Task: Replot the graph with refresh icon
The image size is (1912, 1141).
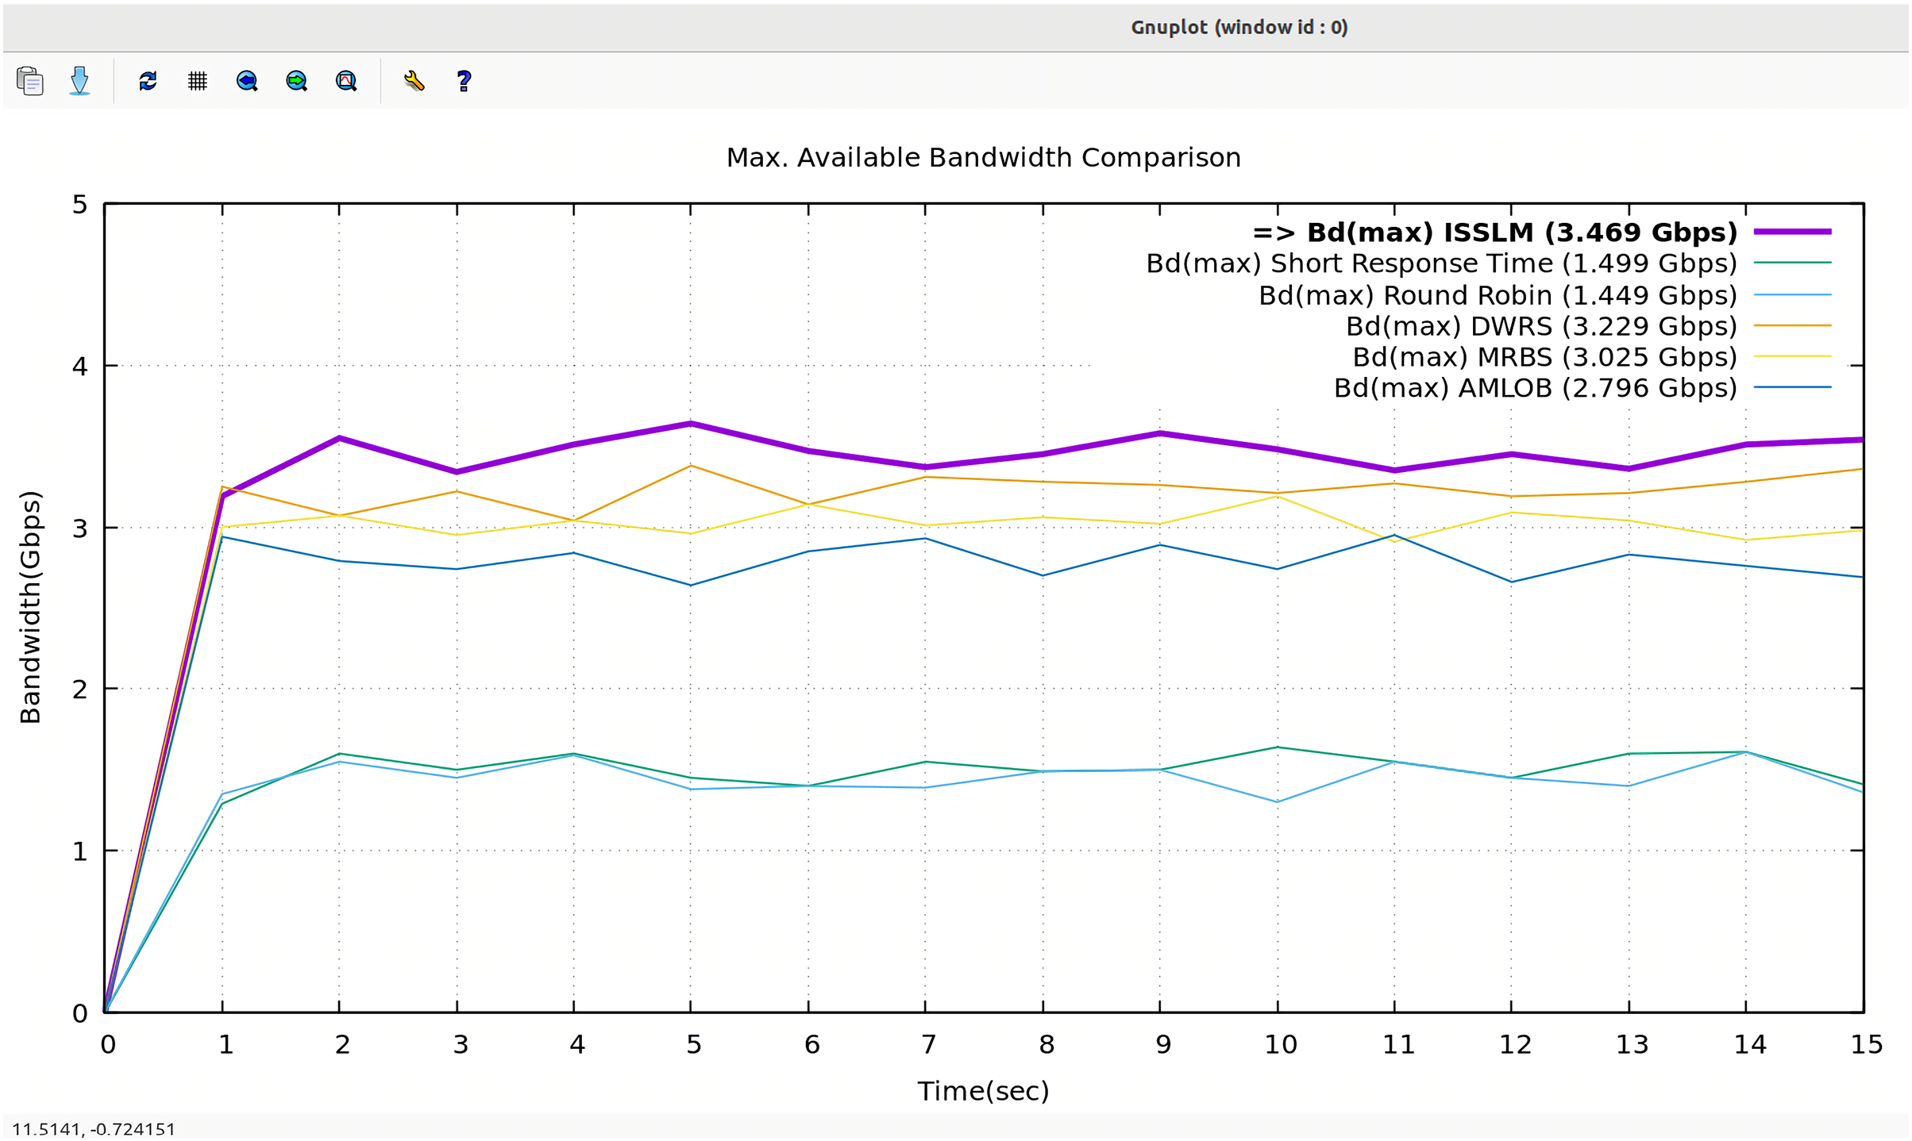Action: 148,81
